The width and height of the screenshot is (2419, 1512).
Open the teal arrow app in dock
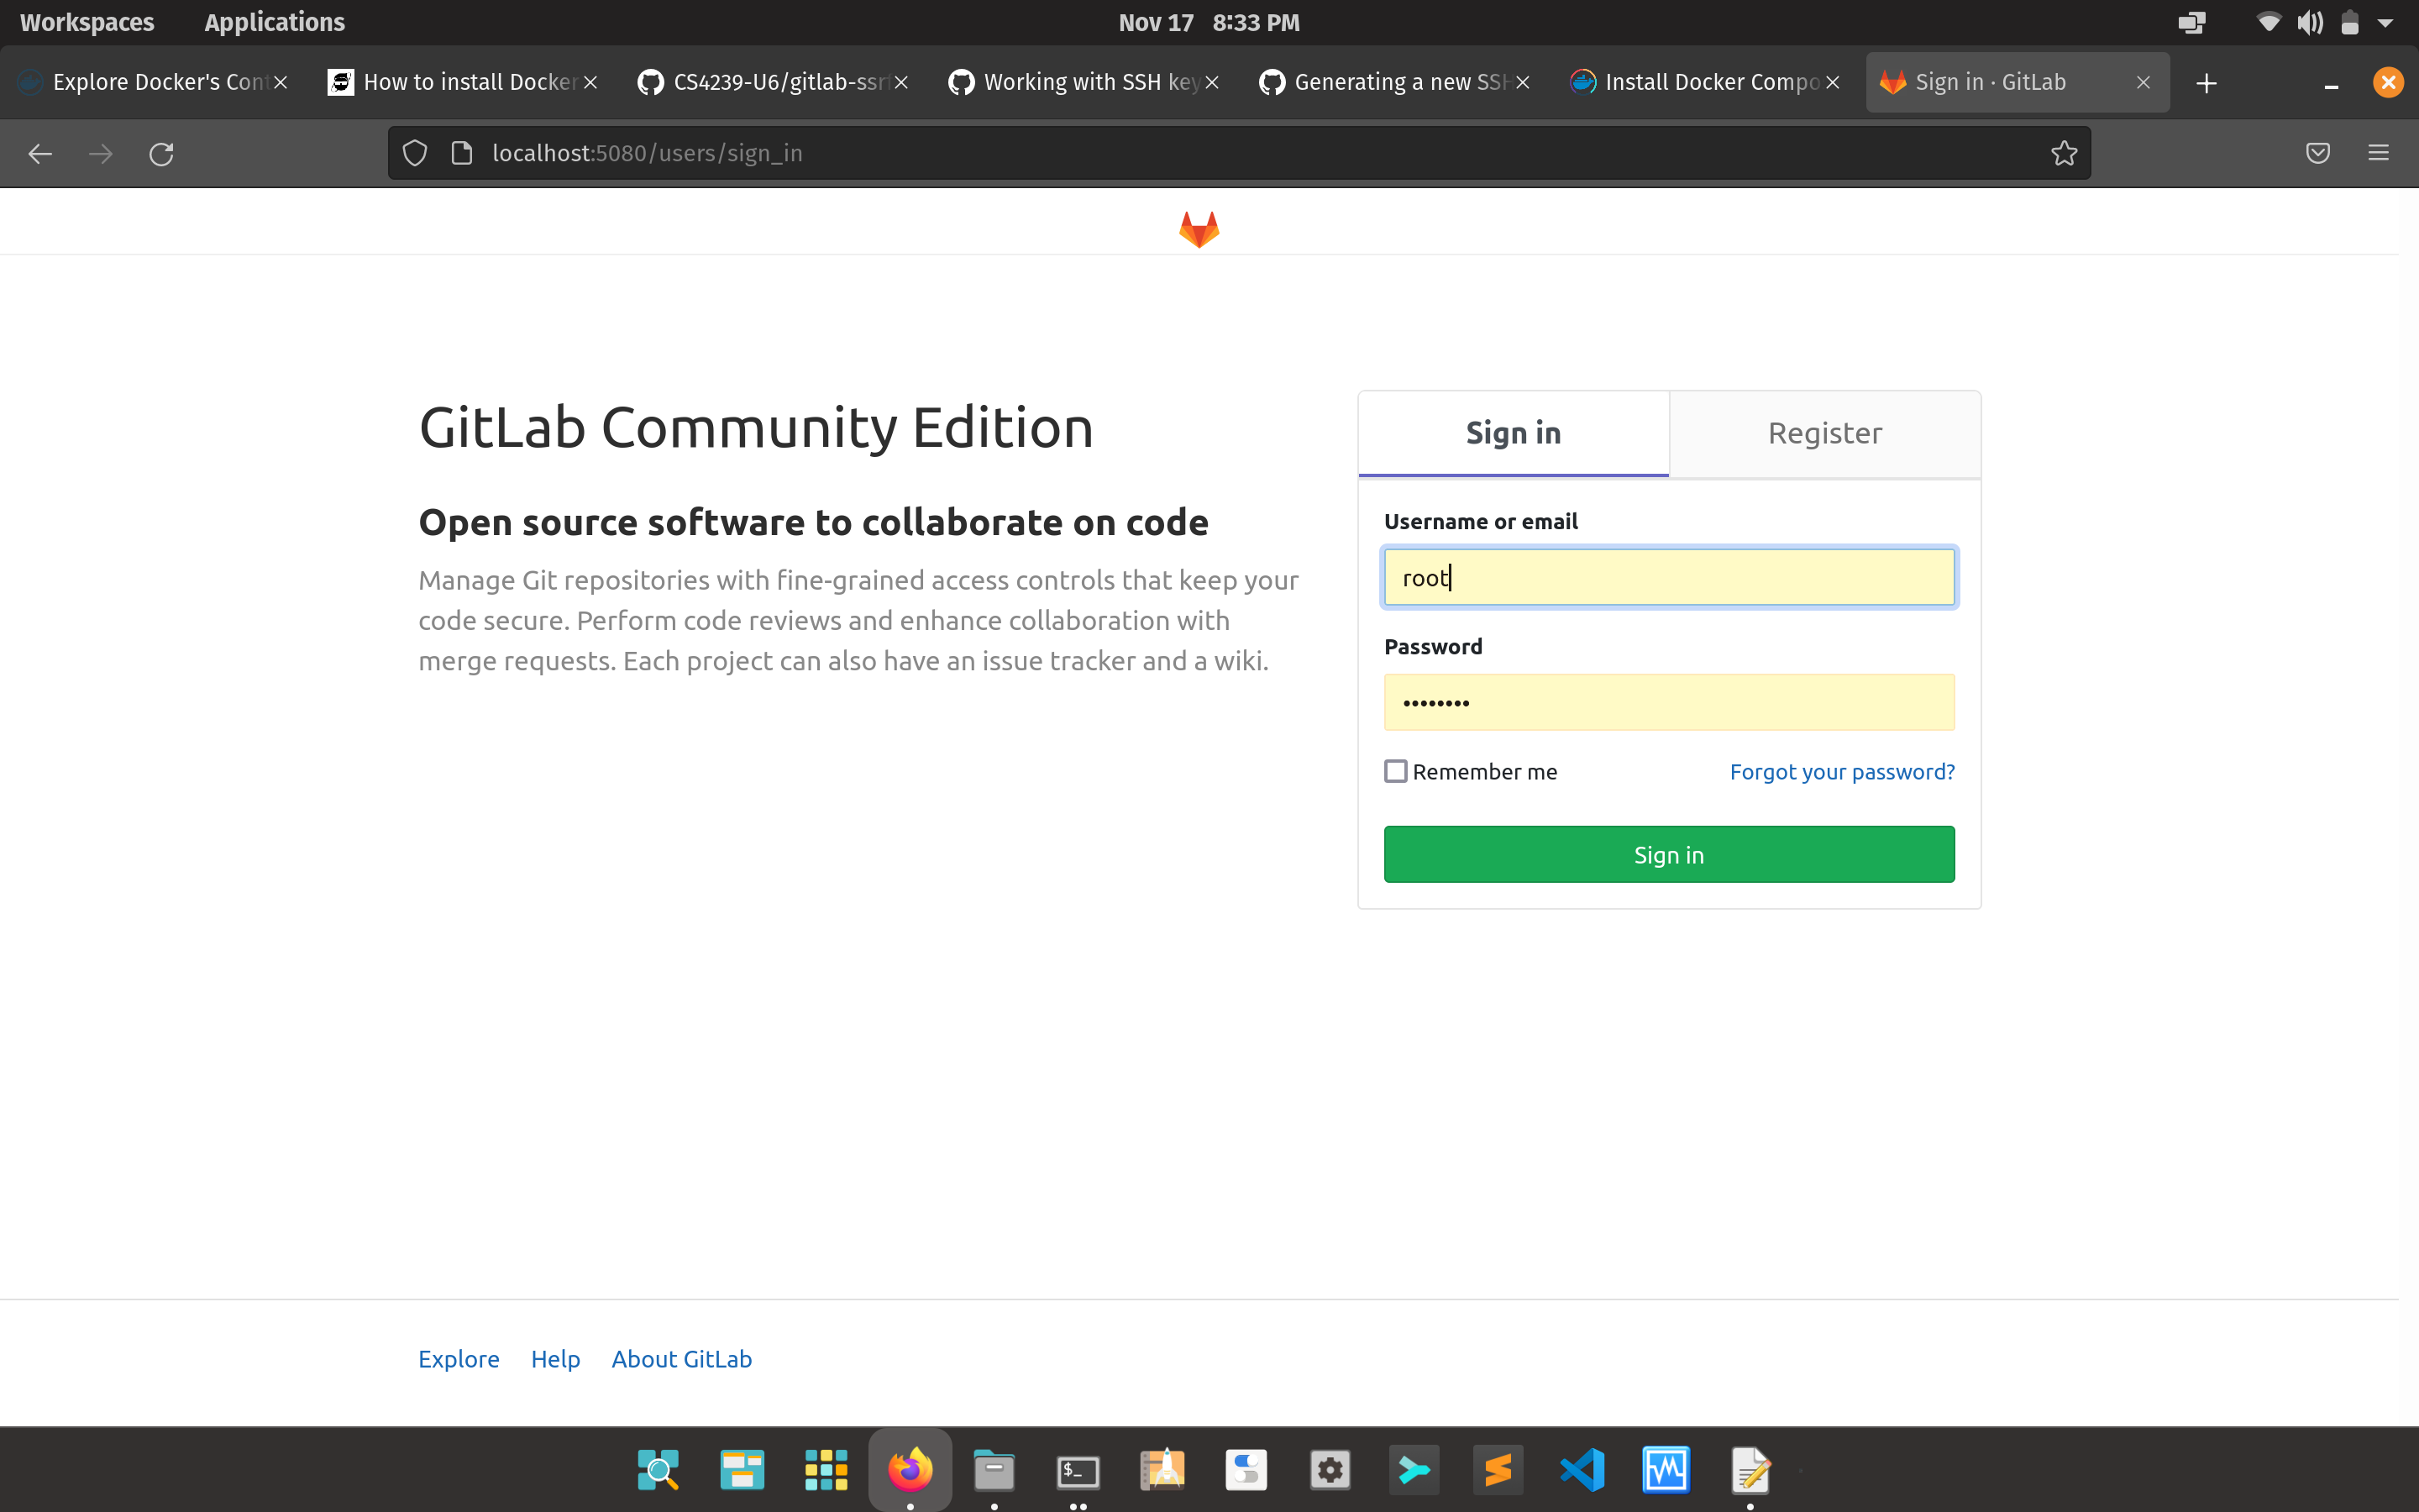(x=1414, y=1469)
